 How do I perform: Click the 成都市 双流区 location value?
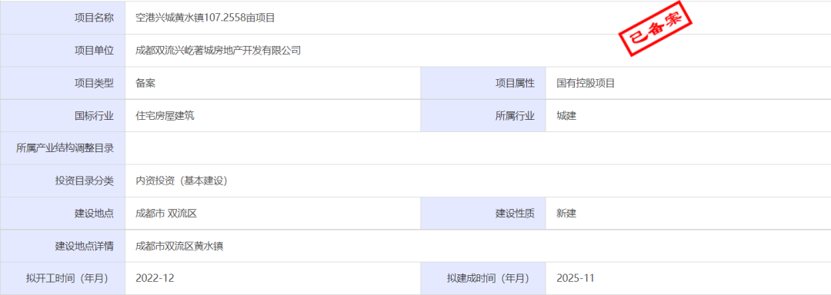point(166,214)
